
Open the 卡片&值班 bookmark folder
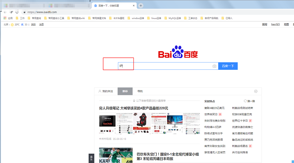[117, 18]
